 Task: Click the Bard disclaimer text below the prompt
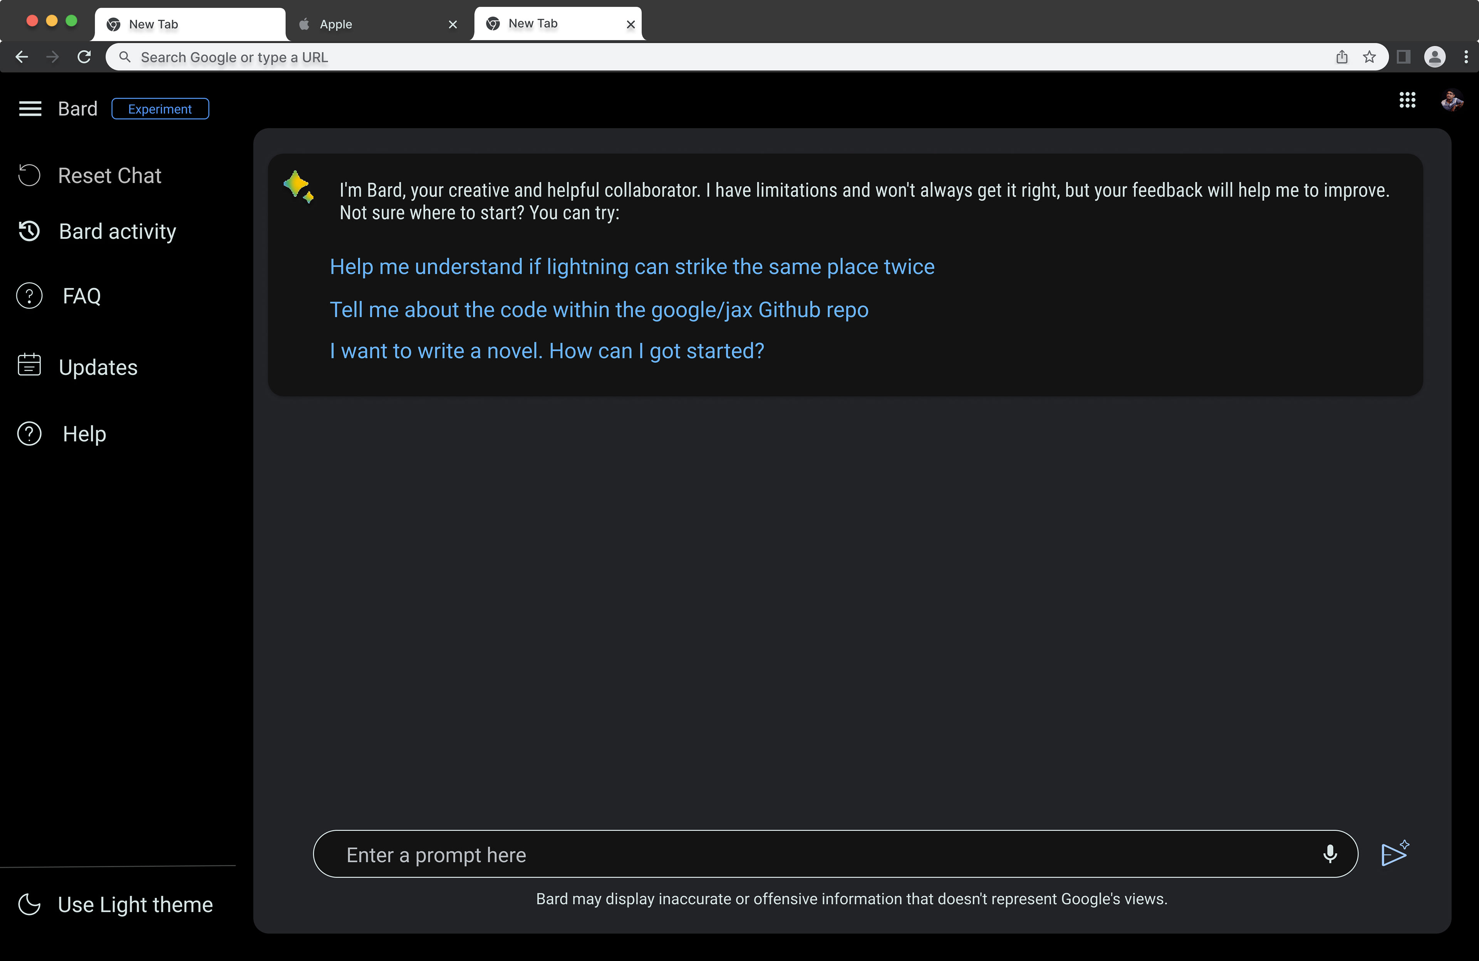pos(851,899)
